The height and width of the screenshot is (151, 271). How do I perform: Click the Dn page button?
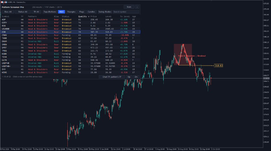tap(136, 77)
